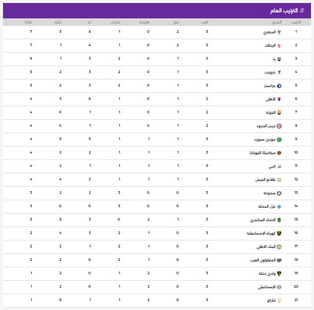Click the الاتحاد السكندري club logo

(279, 220)
